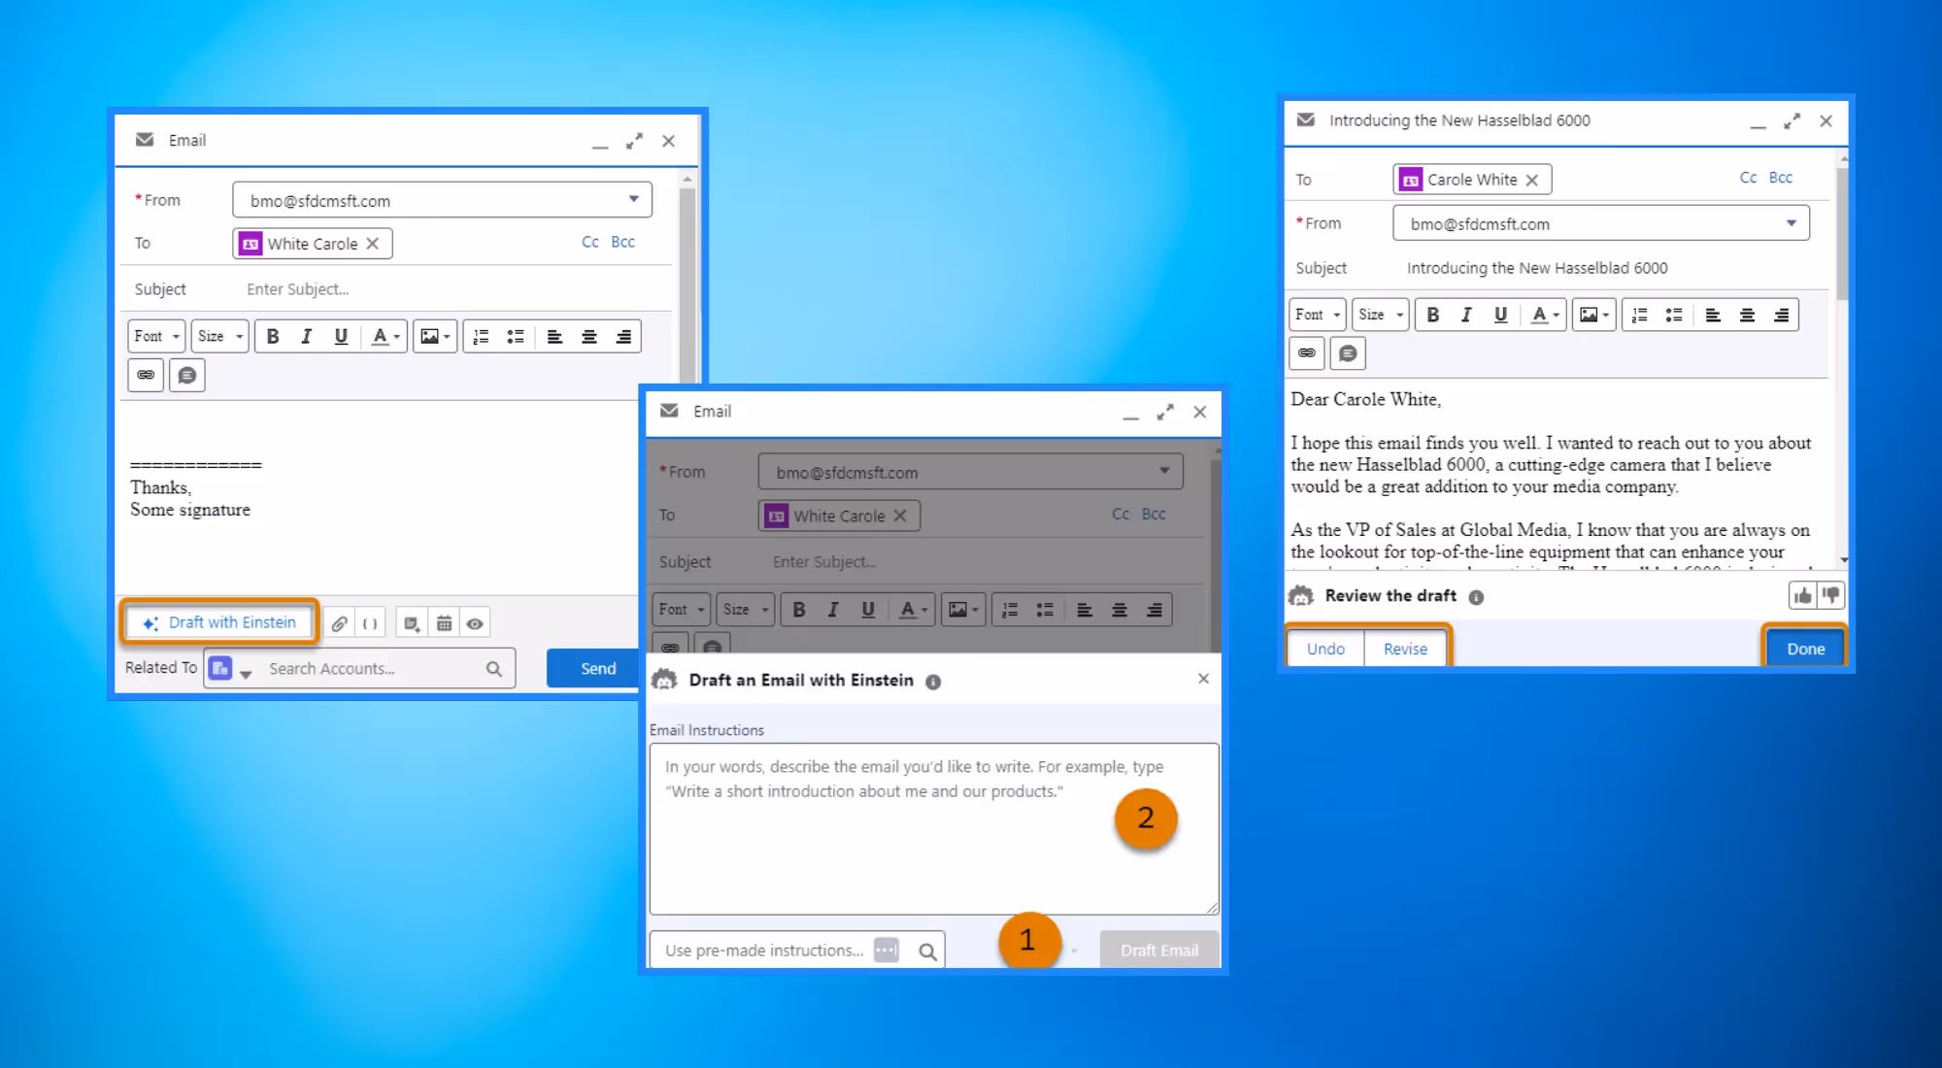Align text left in left email window
The height and width of the screenshot is (1068, 1942).
[554, 336]
